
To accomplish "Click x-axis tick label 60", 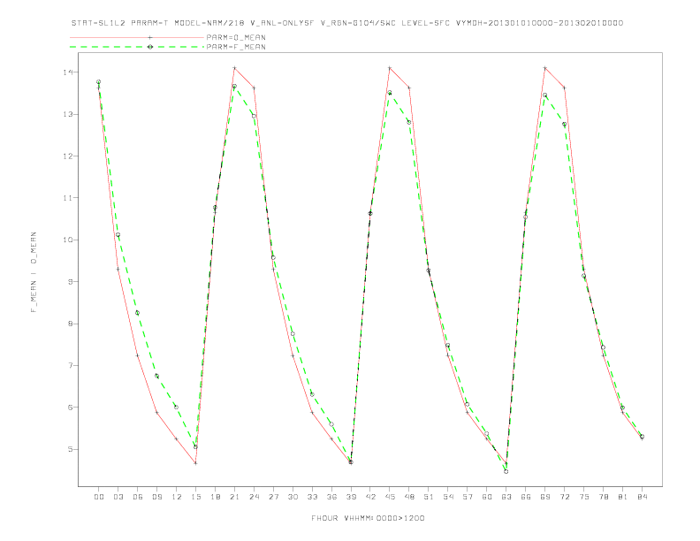I will (x=487, y=497).
